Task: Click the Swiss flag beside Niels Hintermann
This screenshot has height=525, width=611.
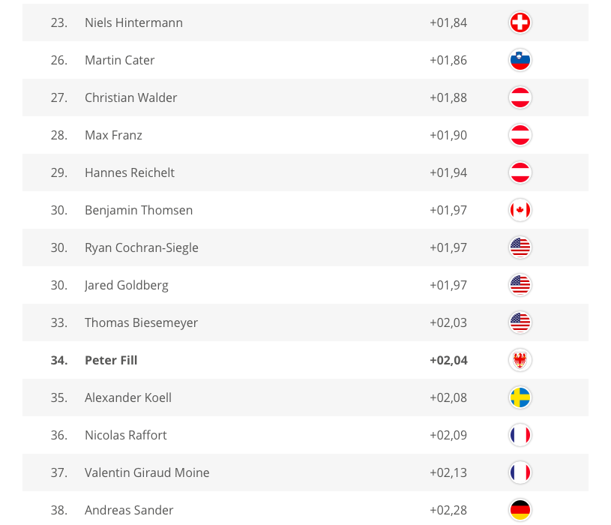Action: (x=520, y=22)
